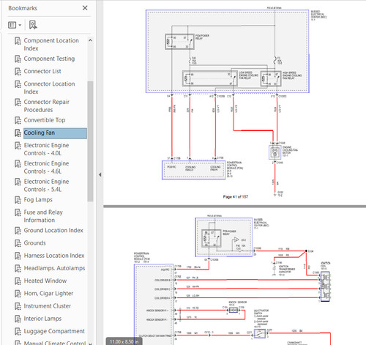This screenshot has width=366, height=345.
Task: Open the Fuse and Relay Information bookmark
Action: coord(43,216)
